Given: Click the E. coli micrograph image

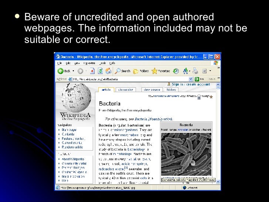Looking at the screenshot, I should tap(186, 154).
